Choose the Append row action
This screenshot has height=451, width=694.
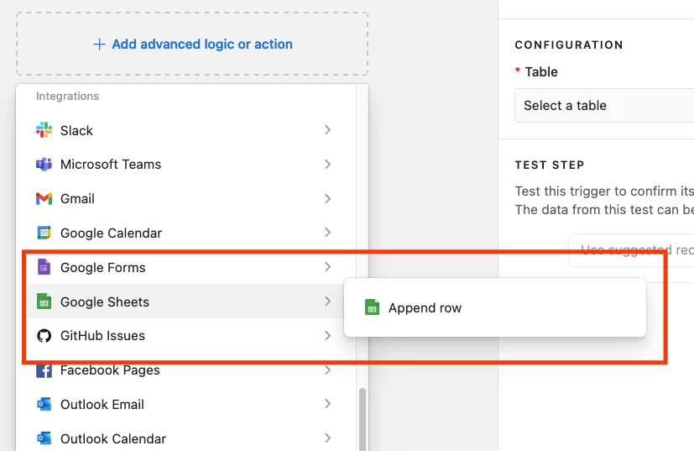[495, 307]
